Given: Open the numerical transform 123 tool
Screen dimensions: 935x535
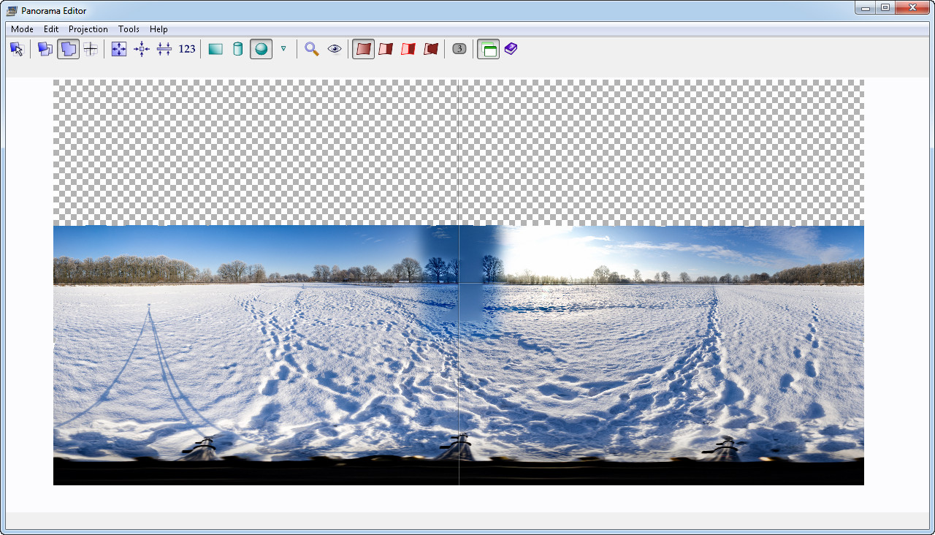Looking at the screenshot, I should 187,49.
